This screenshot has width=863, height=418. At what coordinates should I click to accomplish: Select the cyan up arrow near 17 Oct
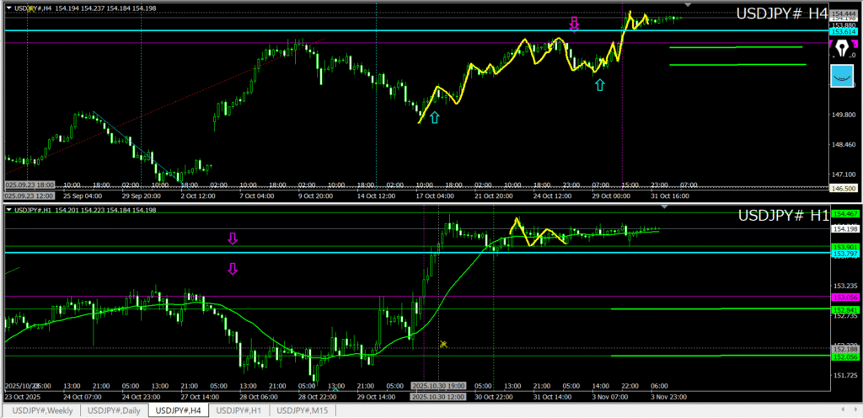click(x=434, y=118)
